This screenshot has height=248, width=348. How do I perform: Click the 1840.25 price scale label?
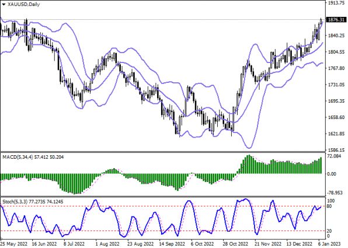(336, 36)
